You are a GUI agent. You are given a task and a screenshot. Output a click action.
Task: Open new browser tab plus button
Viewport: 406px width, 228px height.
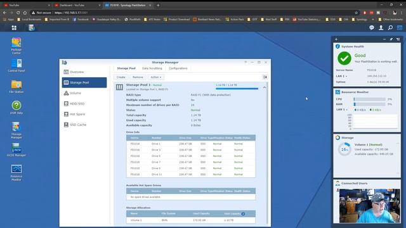click(158, 5)
